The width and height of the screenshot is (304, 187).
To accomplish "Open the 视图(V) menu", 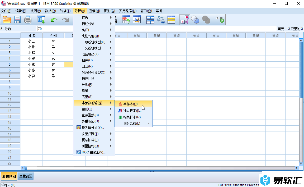I will tap(36, 11).
